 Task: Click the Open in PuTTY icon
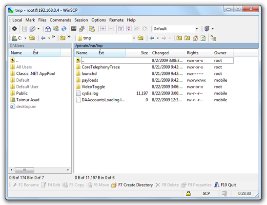point(82,29)
